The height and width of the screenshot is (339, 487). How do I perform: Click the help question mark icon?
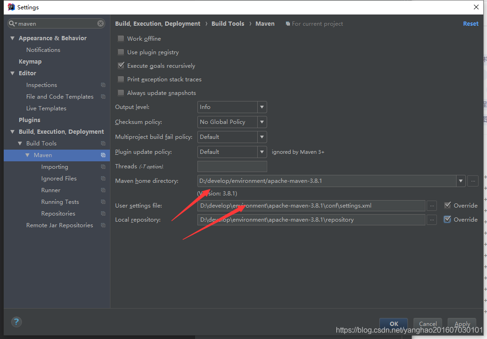pos(16,322)
